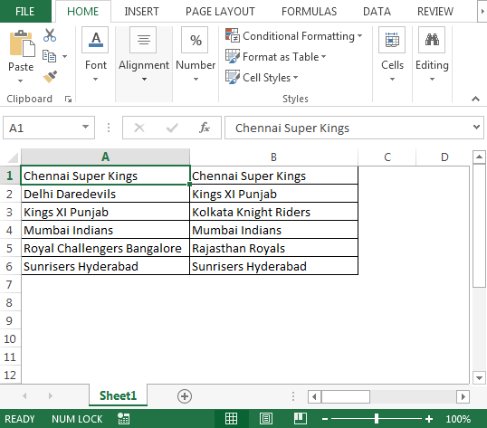Image resolution: width=487 pixels, height=428 pixels.
Task: Click horizontal scrollbar right arrow
Action: 463,396
